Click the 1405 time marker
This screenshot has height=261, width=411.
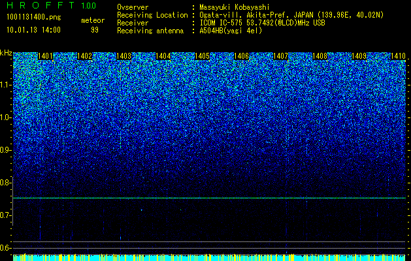click(x=202, y=56)
